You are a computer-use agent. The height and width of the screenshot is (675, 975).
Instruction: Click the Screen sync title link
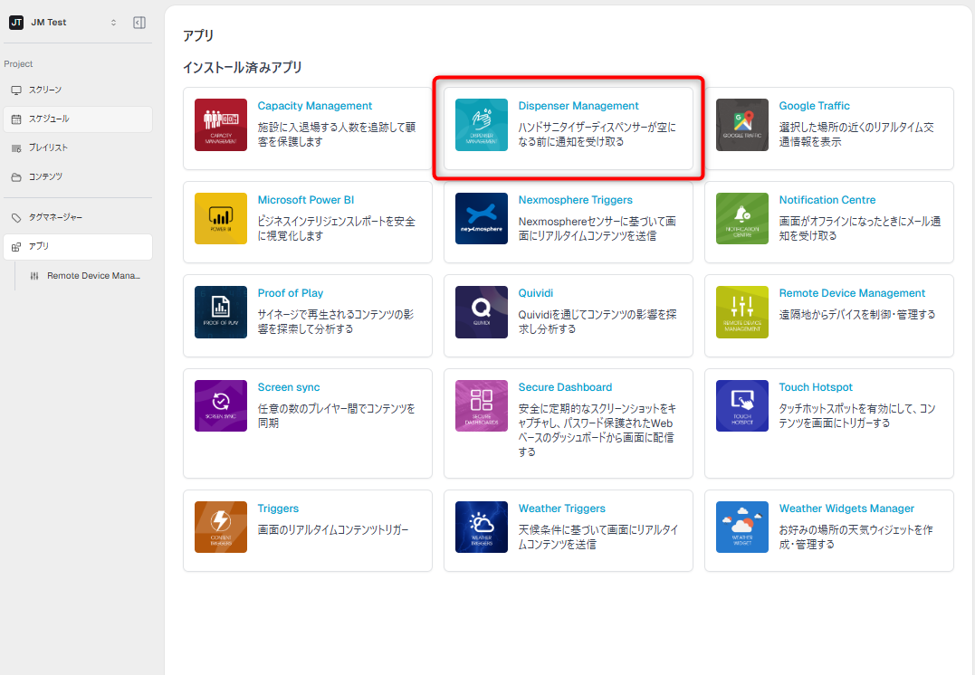pyautogui.click(x=289, y=386)
